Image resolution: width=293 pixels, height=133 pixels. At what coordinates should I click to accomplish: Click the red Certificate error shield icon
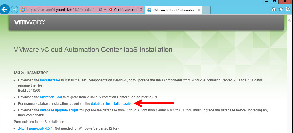pyautogui.click(x=111, y=10)
